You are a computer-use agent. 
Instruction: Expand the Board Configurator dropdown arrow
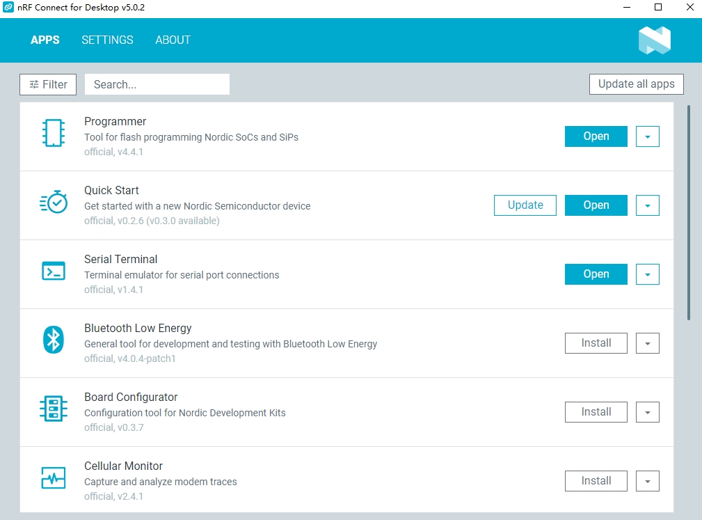click(x=647, y=412)
